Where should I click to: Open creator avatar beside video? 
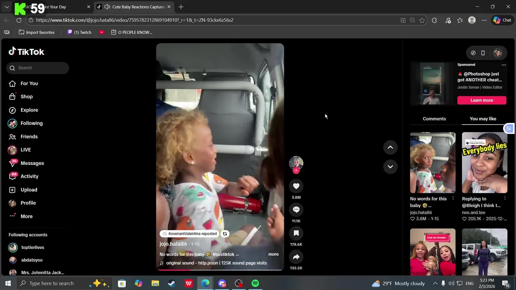coord(296,163)
